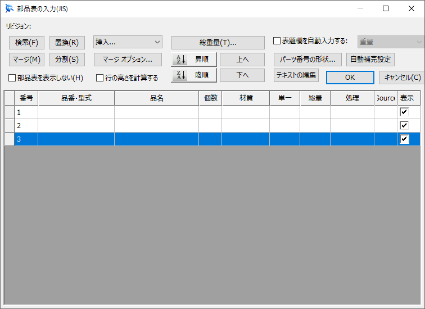Click 自動補完設定 button
Screen dimensions: 425x309
click(x=370, y=60)
